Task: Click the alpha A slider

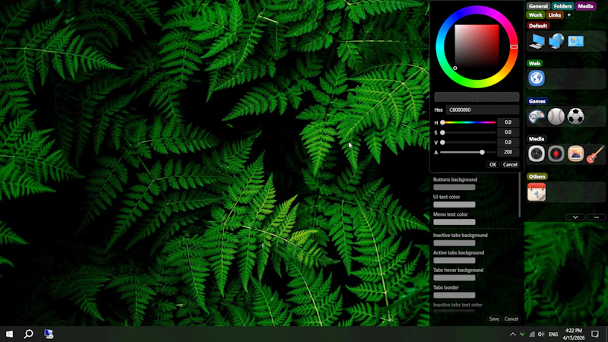Action: [468, 153]
